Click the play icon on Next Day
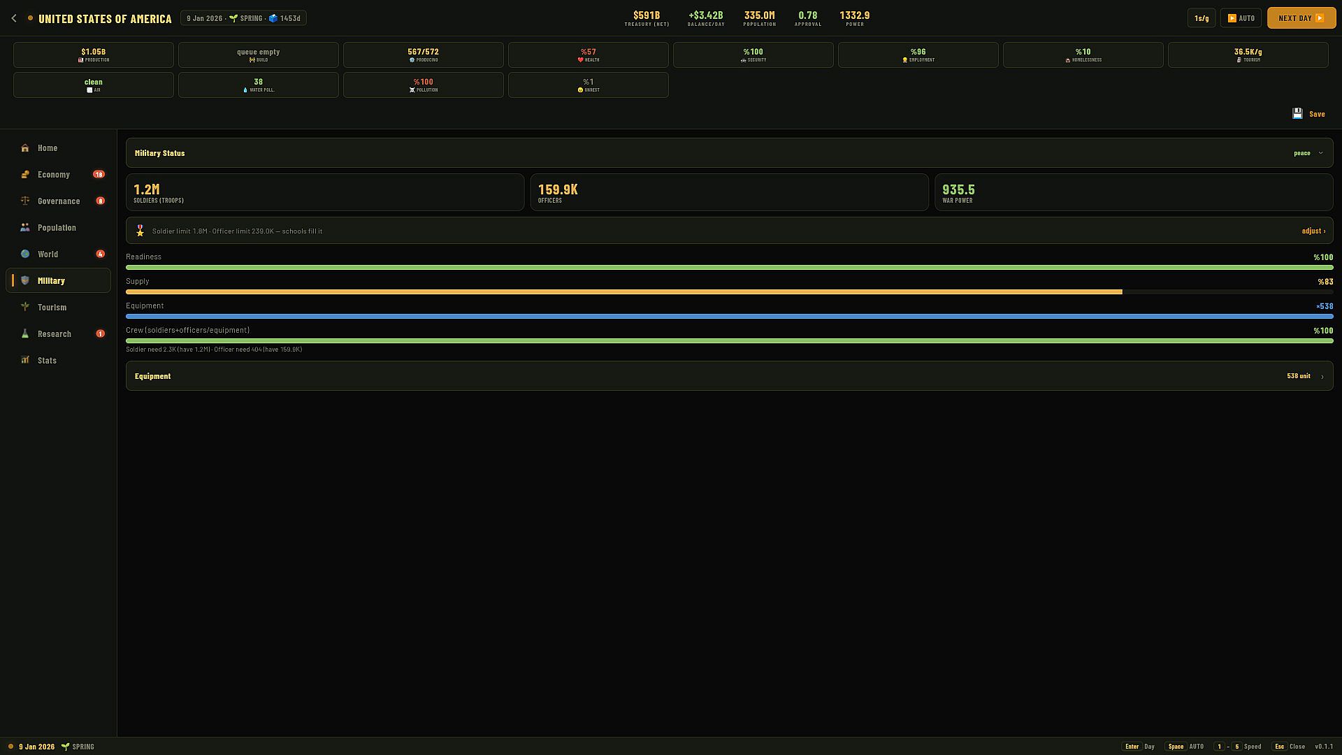The image size is (1342, 755). coord(1320,18)
